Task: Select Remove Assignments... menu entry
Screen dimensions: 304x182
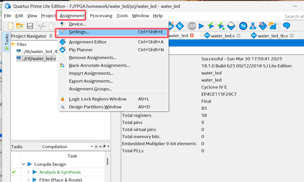Action: [113, 58]
